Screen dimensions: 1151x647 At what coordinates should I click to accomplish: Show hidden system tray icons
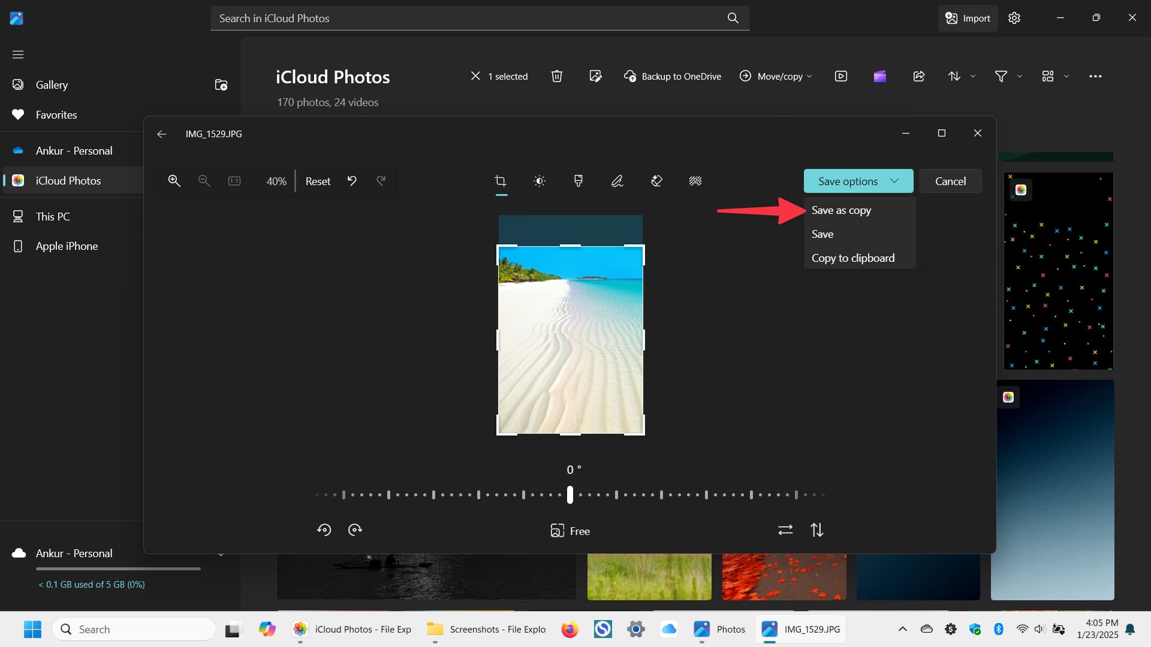coord(902,629)
